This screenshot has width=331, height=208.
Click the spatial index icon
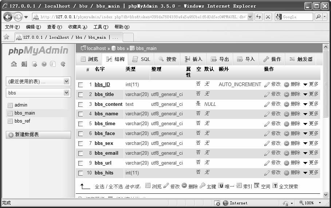[x=257, y=186]
